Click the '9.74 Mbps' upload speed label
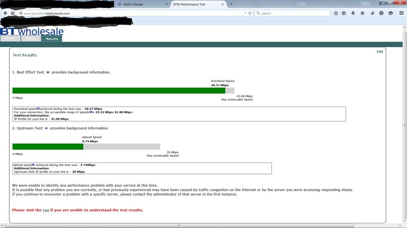The image size is (407, 228). coord(90,142)
